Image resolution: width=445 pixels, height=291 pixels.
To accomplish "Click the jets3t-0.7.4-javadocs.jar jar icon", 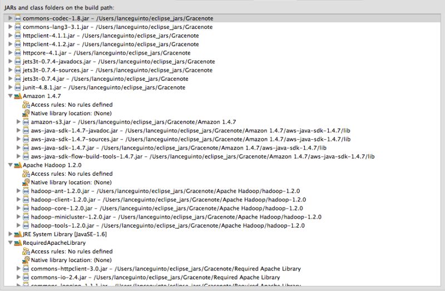I will [18, 61].
